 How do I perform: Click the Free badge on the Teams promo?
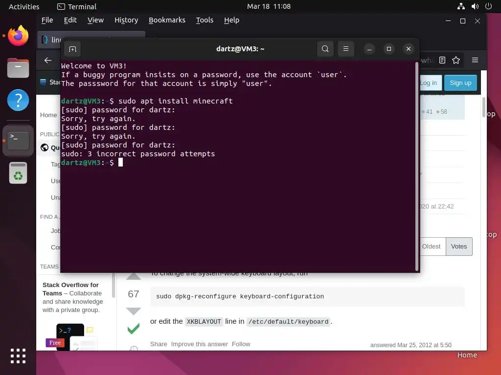(55, 343)
